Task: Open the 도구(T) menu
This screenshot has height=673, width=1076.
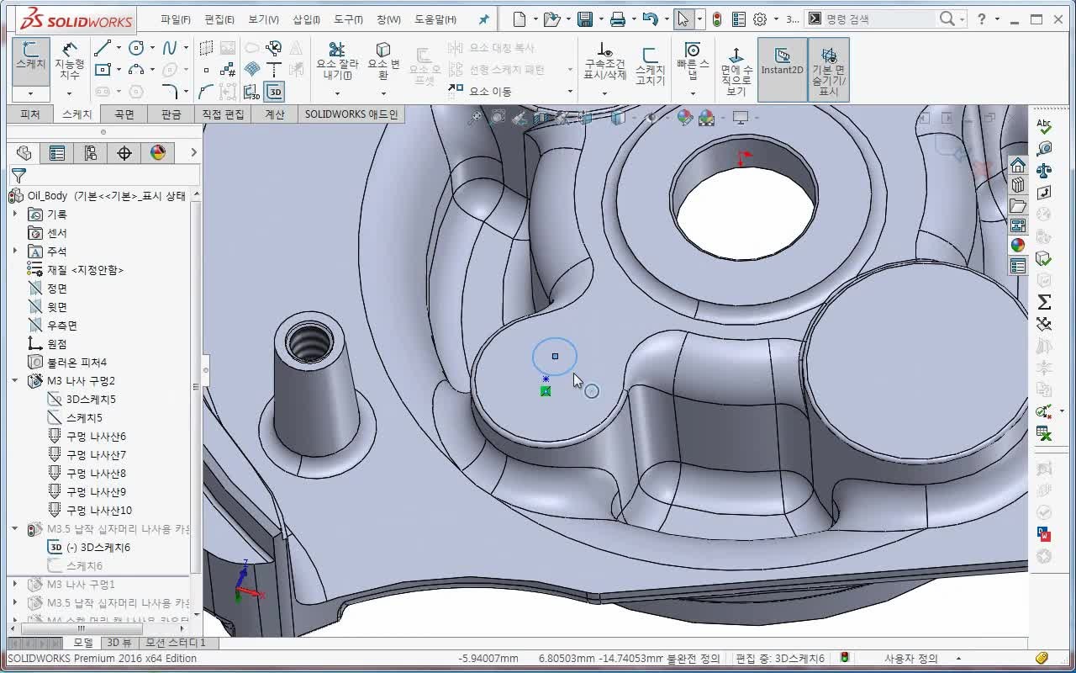Action: point(348,19)
